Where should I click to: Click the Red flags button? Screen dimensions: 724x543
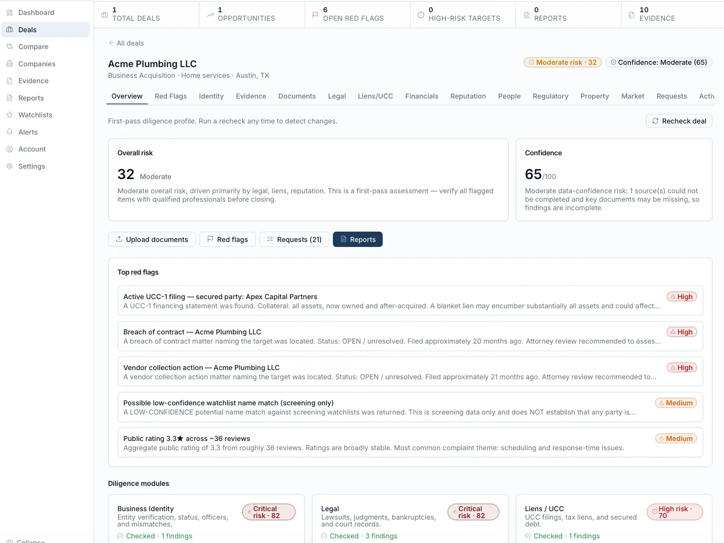[x=227, y=239]
